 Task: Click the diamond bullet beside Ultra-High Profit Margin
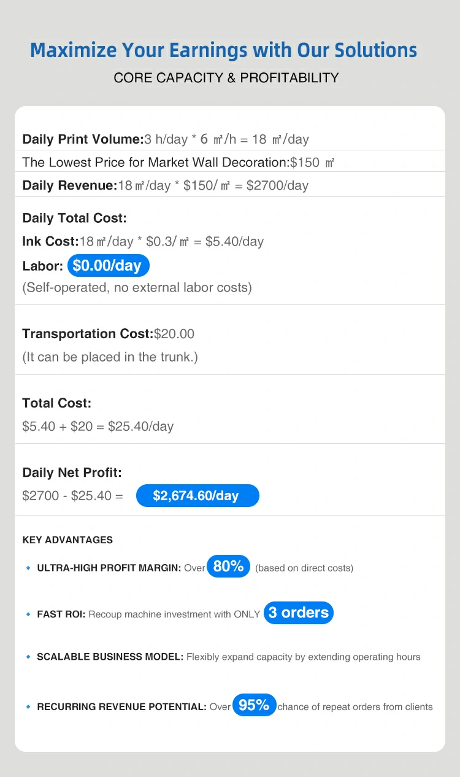[28, 568]
